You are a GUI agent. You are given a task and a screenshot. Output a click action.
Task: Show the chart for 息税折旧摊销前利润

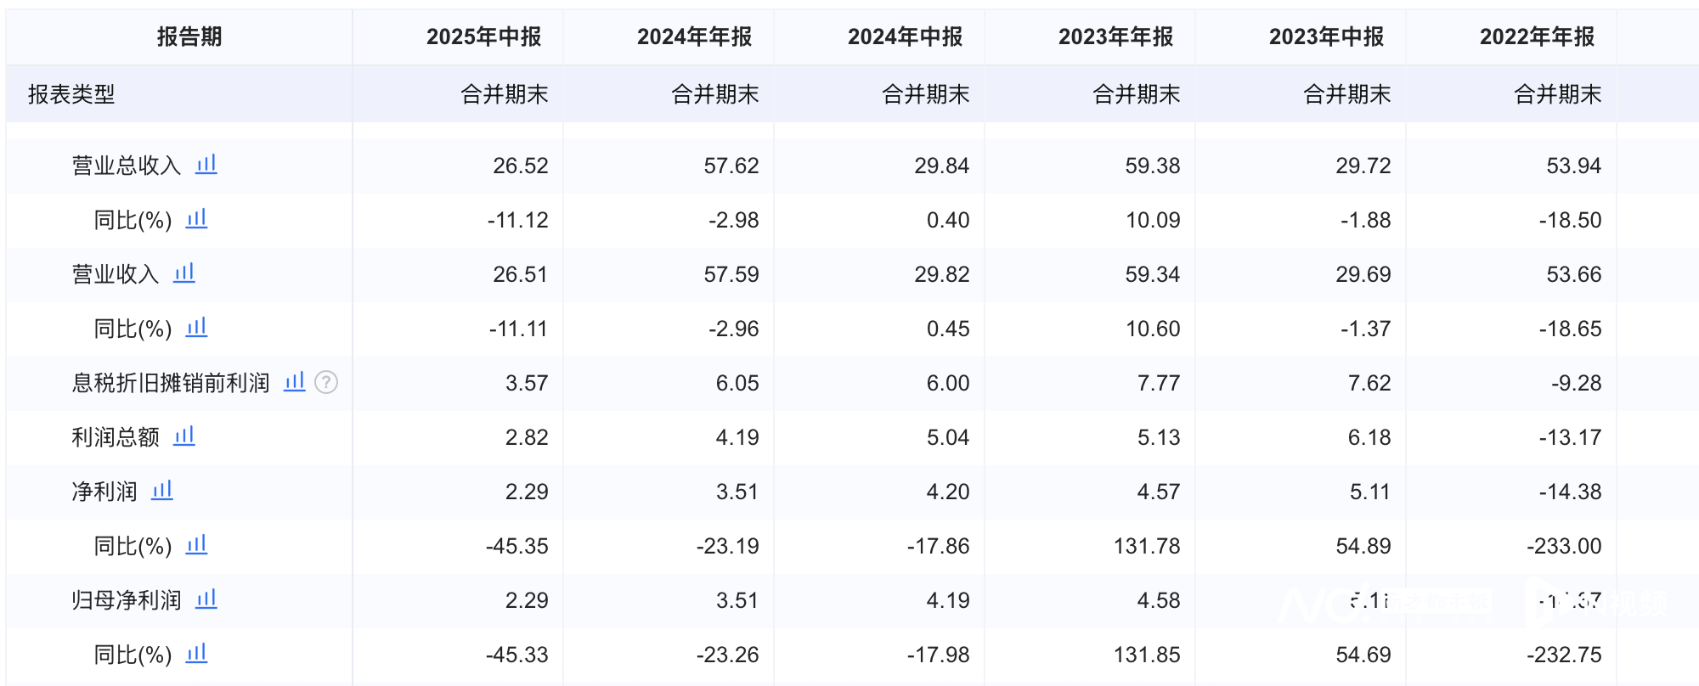tap(294, 381)
